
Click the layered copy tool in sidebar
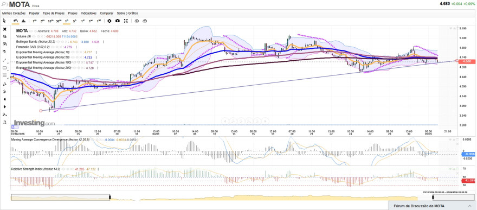click(x=4, y=52)
